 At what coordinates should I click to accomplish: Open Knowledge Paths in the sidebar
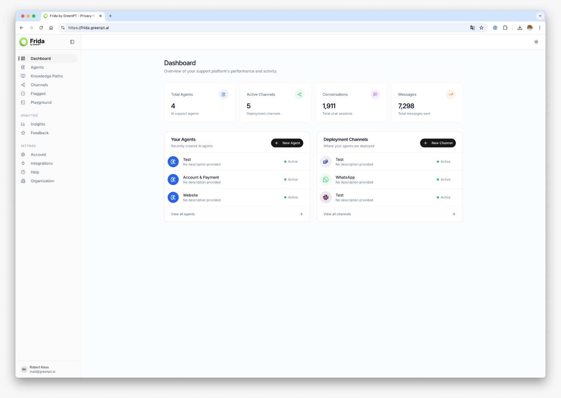click(x=46, y=76)
